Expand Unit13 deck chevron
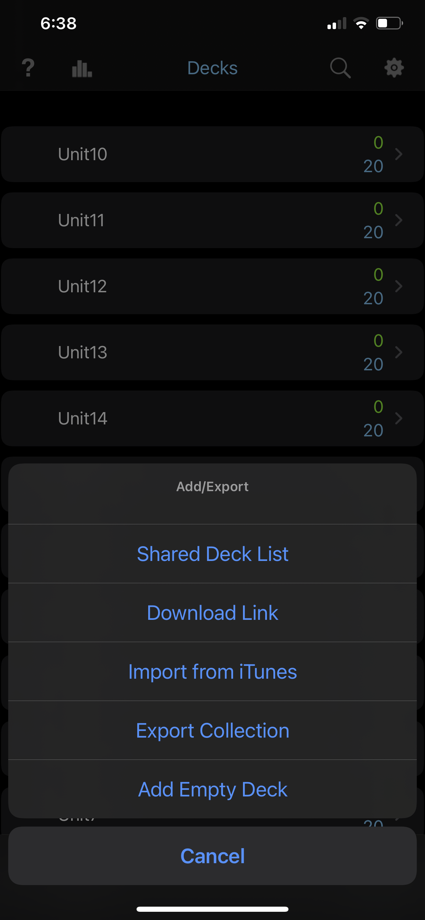Screen dimensions: 425x920 point(399,353)
